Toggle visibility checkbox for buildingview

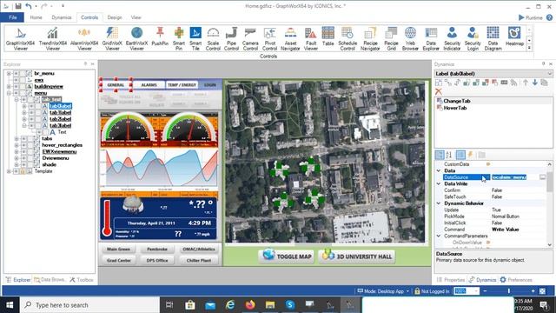click(16, 87)
